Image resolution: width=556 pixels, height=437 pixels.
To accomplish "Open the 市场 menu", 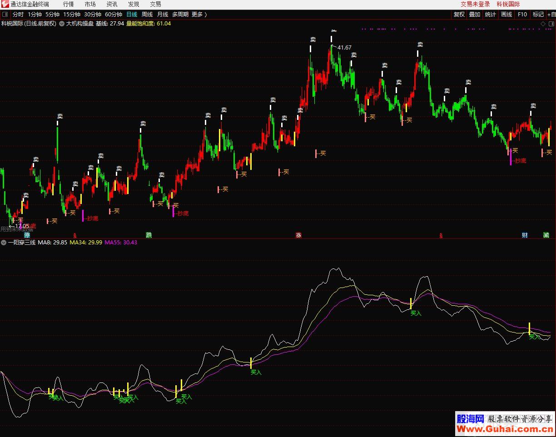I will 90,4.
